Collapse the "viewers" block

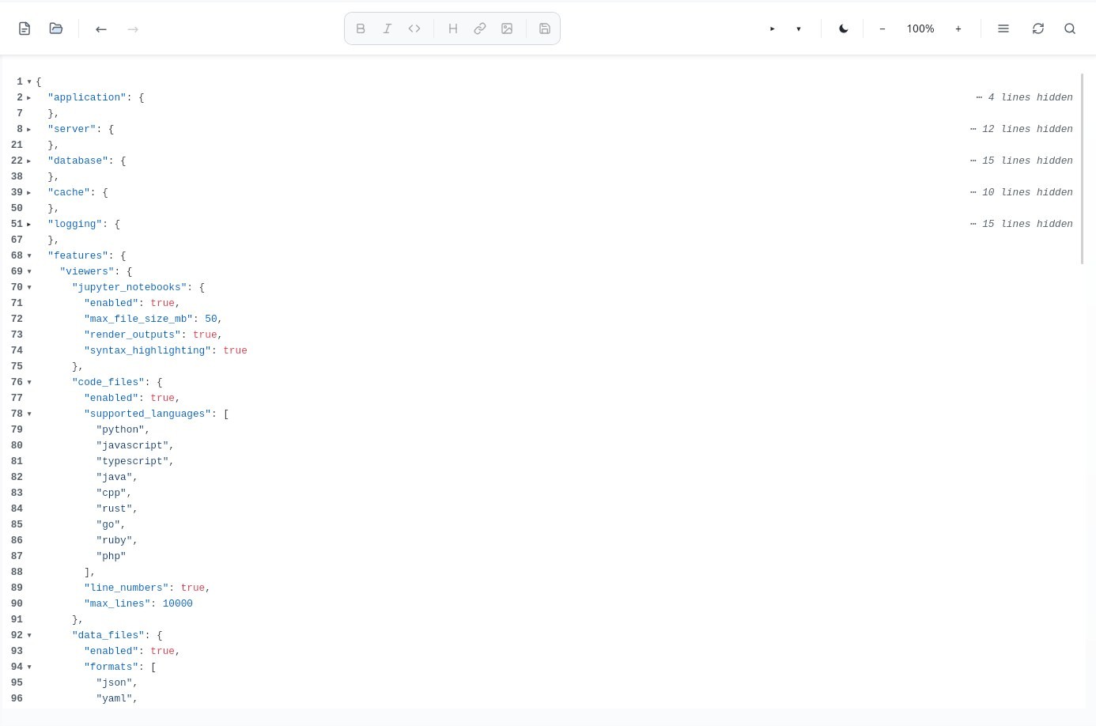click(x=29, y=271)
